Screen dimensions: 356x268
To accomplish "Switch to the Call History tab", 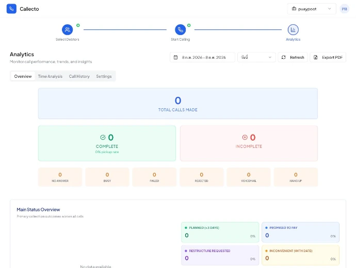I will [79, 76].
